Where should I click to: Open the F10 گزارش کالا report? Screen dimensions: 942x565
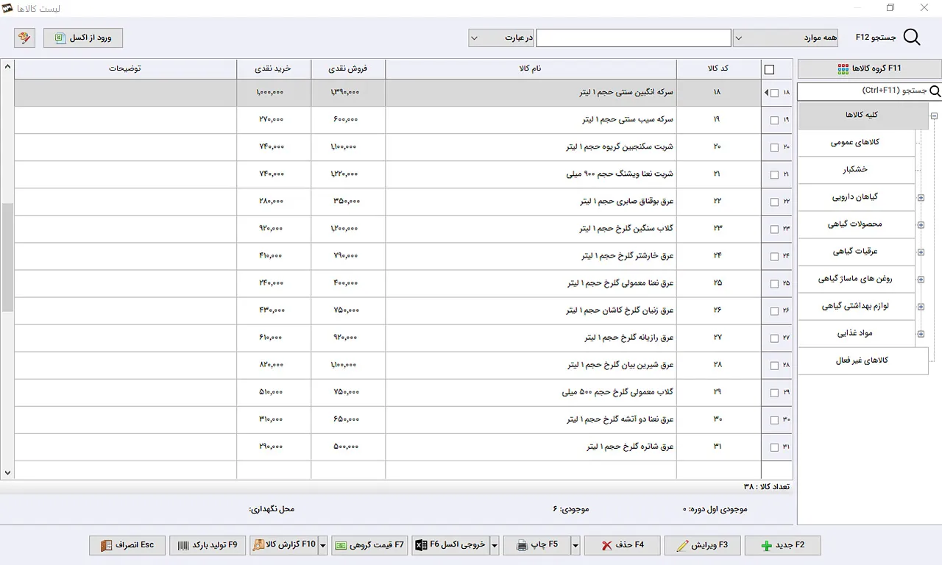[284, 545]
